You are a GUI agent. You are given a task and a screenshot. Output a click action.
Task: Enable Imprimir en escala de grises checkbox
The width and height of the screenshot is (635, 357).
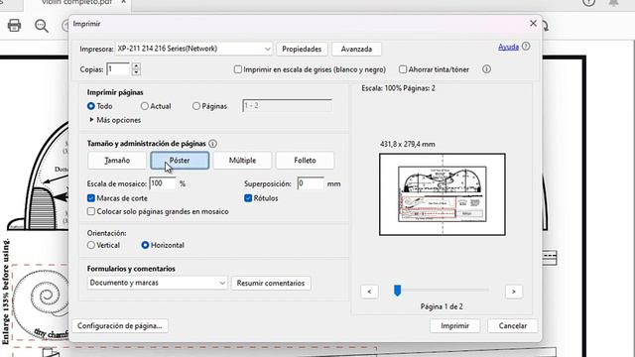238,69
